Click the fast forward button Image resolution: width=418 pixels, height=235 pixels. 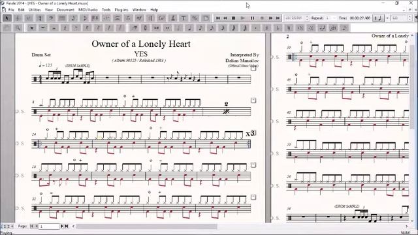pos(270,18)
